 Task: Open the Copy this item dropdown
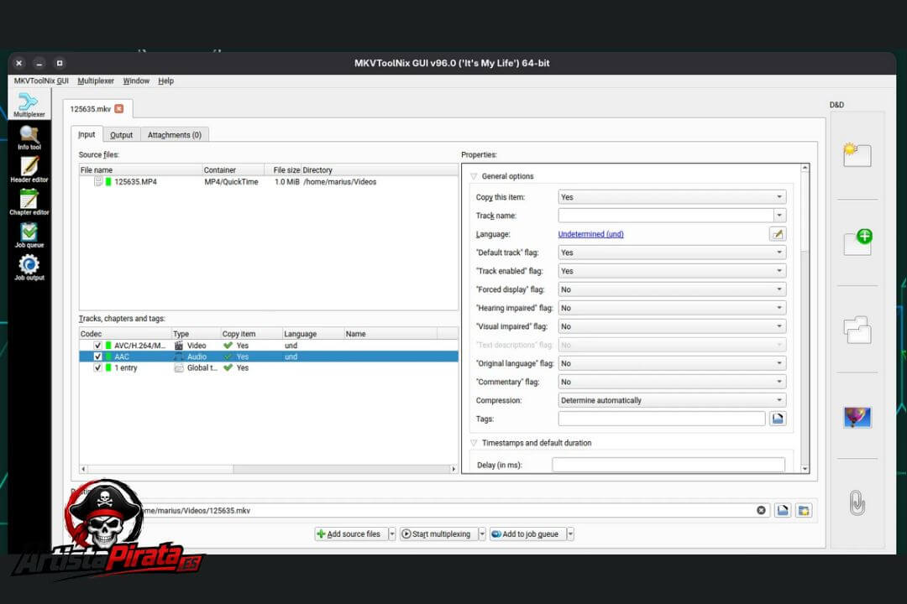click(672, 197)
